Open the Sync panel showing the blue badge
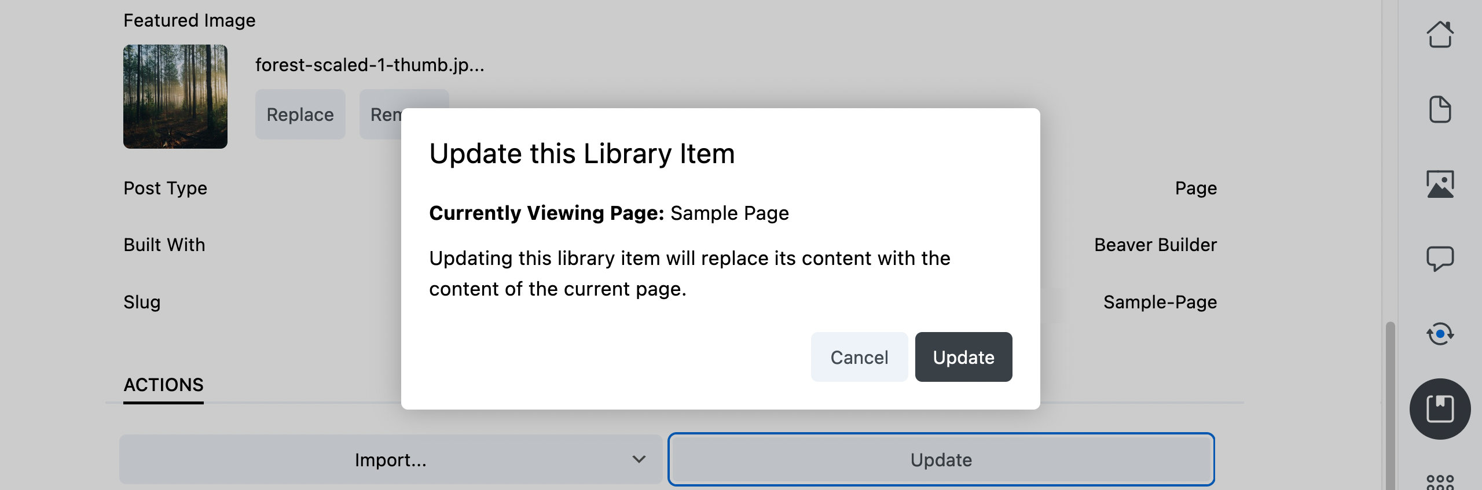 coord(1441,333)
